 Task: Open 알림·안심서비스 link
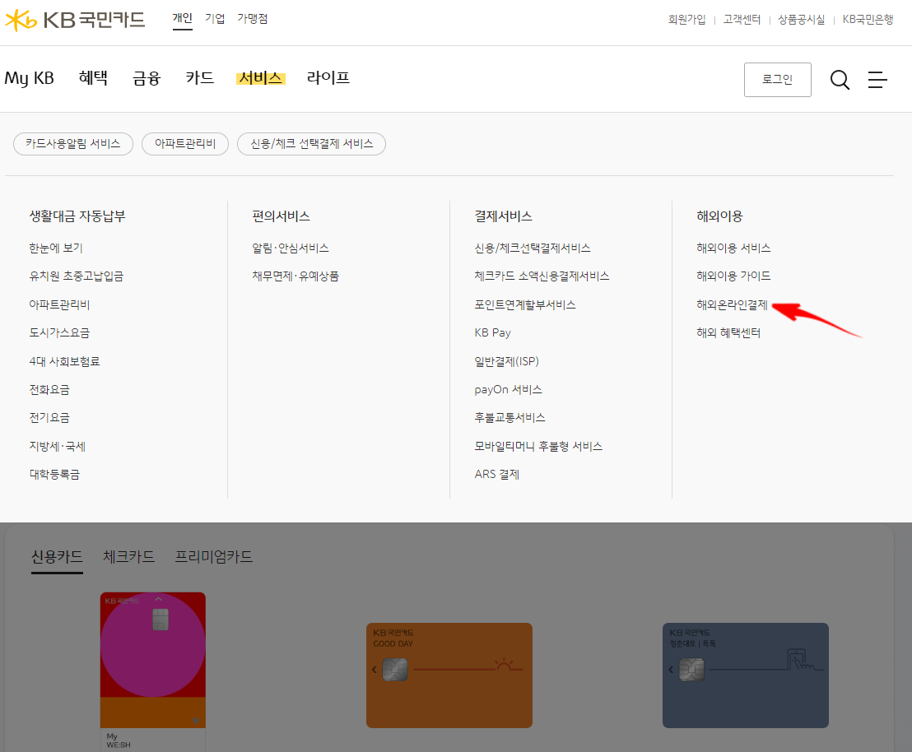[291, 248]
